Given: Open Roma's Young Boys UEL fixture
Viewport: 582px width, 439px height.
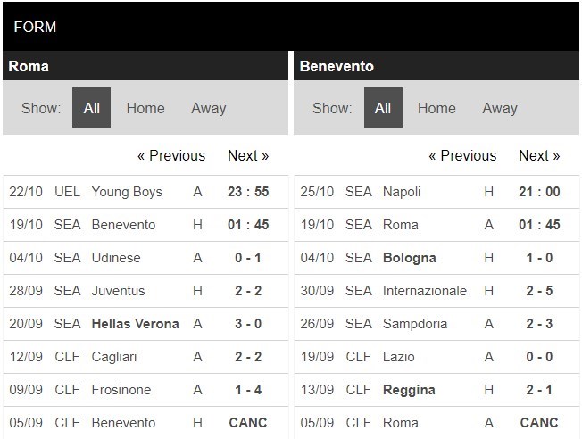Looking at the screenshot, I should tap(145, 192).
